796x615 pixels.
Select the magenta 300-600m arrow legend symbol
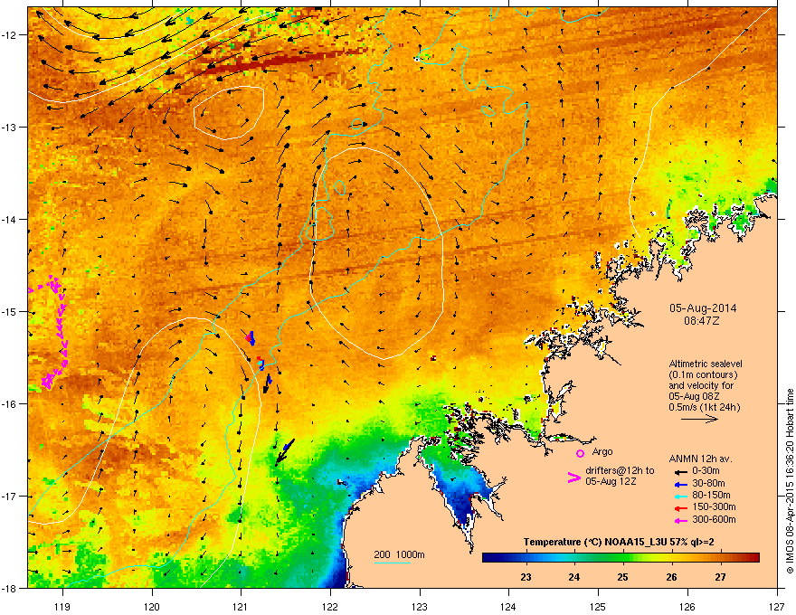pos(681,520)
